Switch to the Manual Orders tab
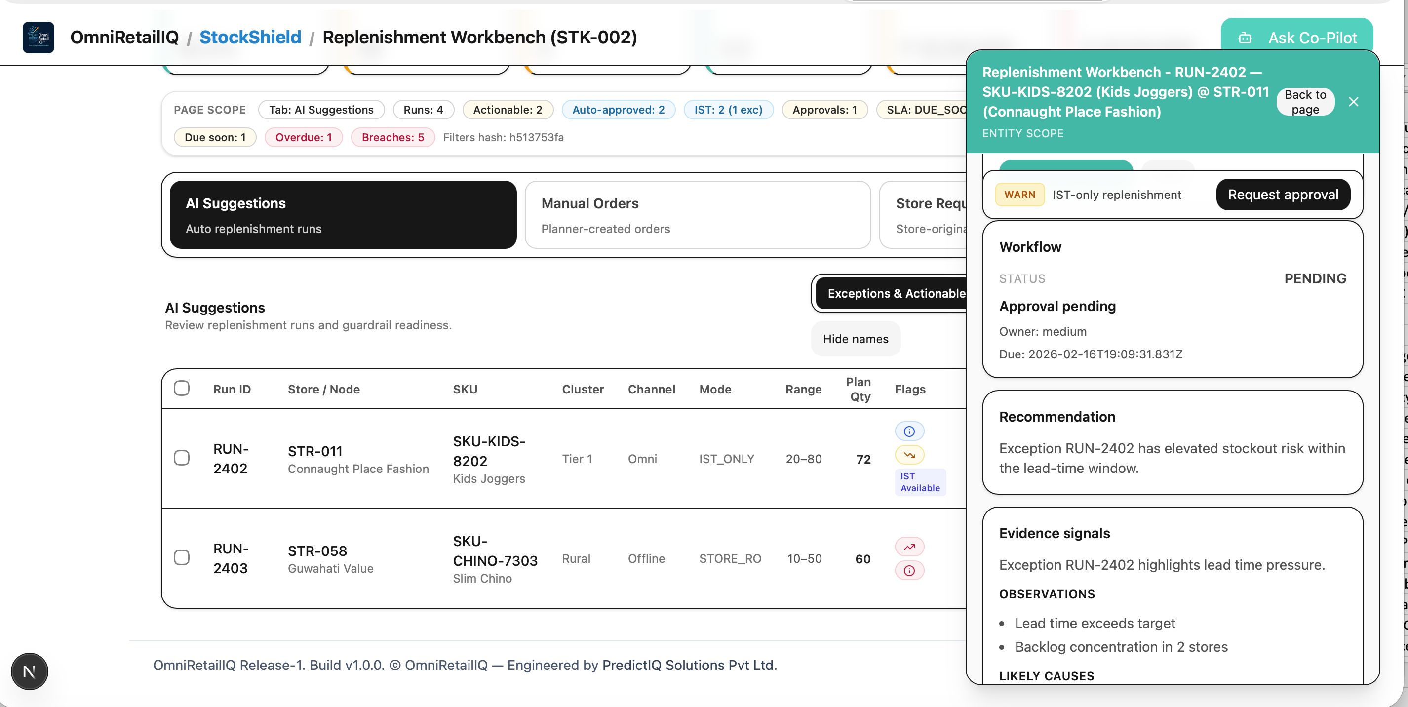1408x707 pixels. click(x=698, y=215)
